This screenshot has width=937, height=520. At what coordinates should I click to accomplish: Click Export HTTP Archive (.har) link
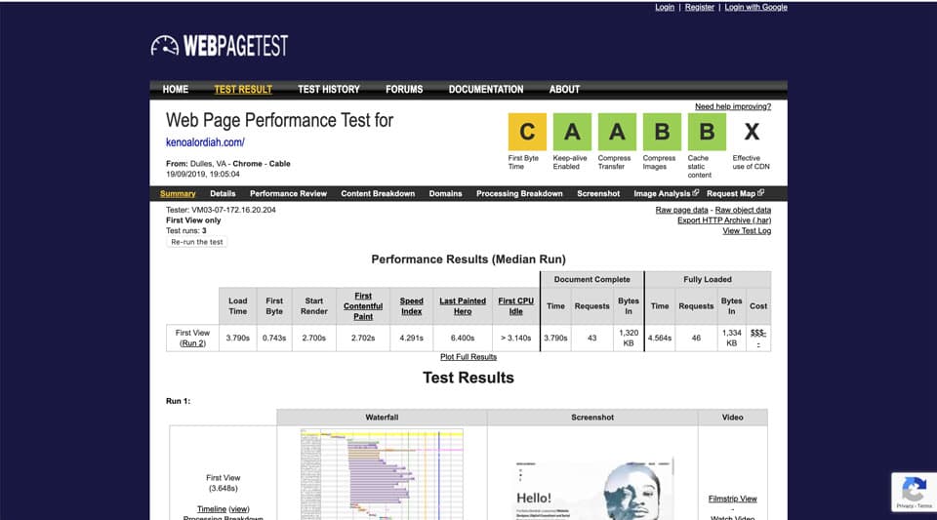pyautogui.click(x=724, y=220)
